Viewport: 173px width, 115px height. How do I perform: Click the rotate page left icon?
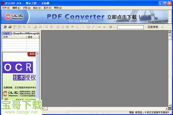(x=15, y=27)
